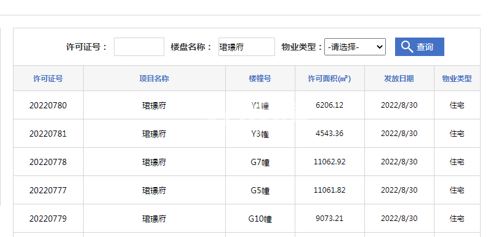Sort by 项目名称 column header
The height and width of the screenshot is (237, 504).
[x=154, y=78]
